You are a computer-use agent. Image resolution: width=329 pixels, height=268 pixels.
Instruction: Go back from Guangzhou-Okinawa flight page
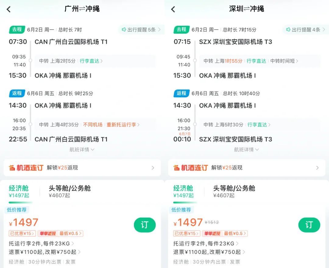tap(9, 9)
